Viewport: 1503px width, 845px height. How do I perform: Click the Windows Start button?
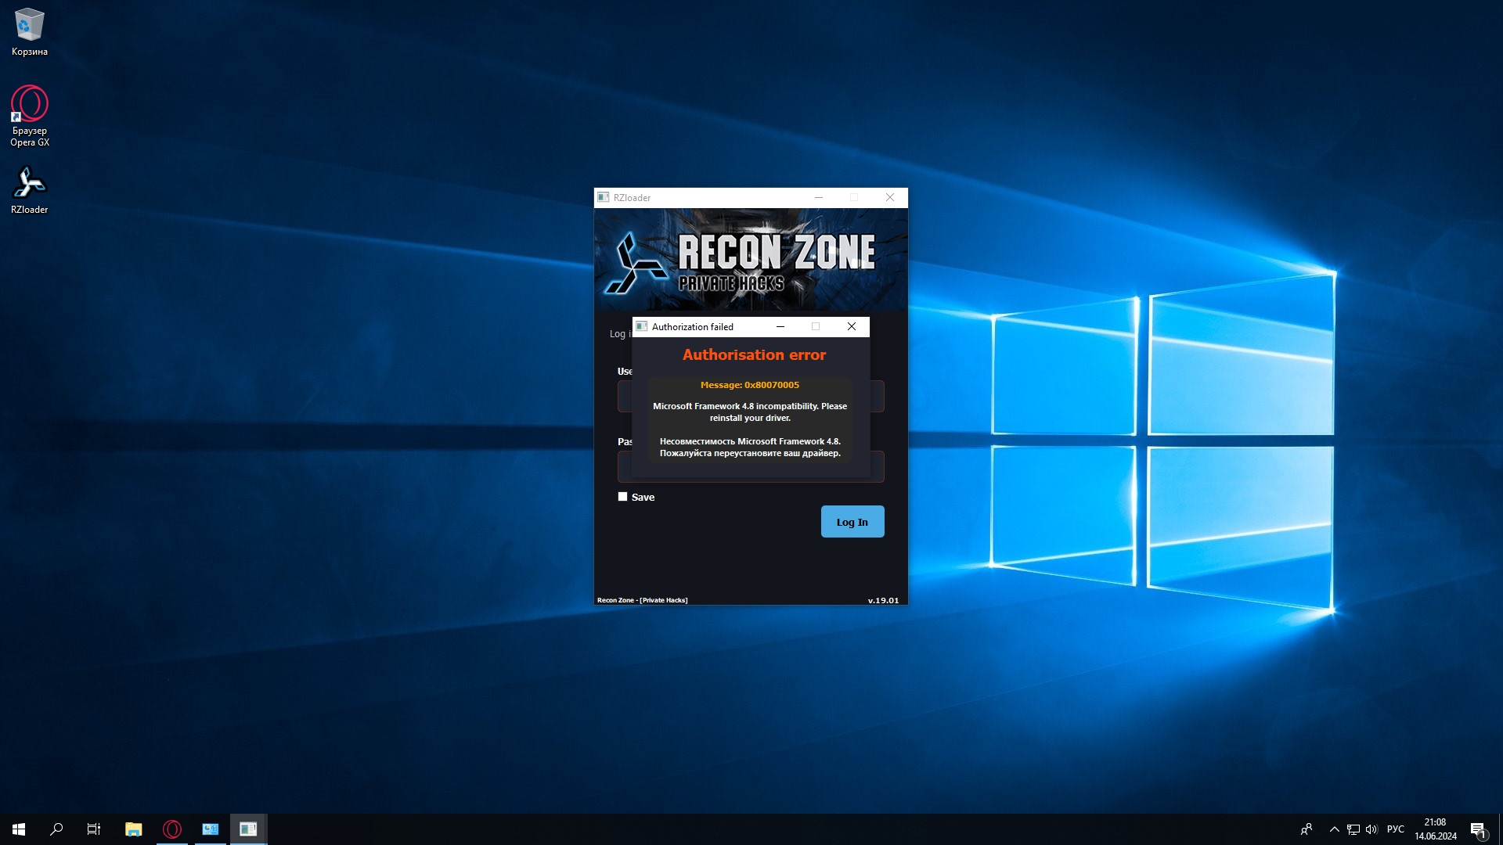pos(19,829)
